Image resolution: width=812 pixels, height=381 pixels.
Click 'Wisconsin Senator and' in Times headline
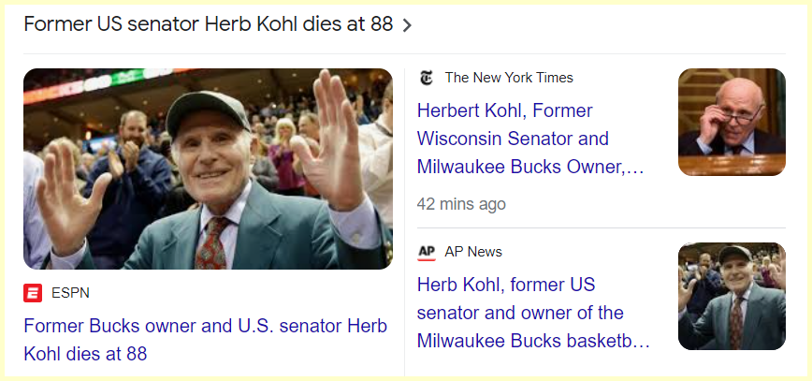click(513, 139)
